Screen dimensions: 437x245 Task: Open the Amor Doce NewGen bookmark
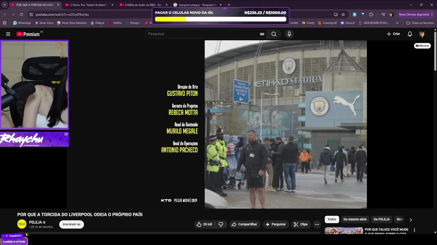coord(72,23)
